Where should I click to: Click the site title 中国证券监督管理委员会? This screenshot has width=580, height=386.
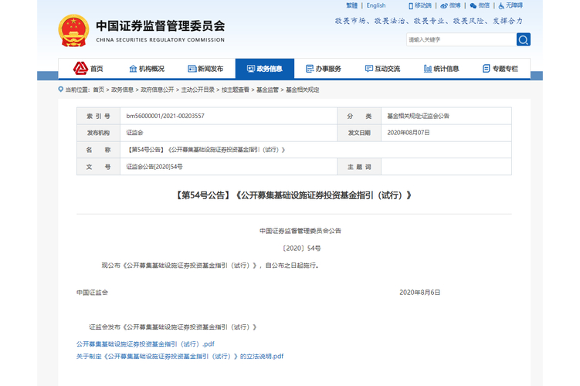pyautogui.click(x=160, y=26)
